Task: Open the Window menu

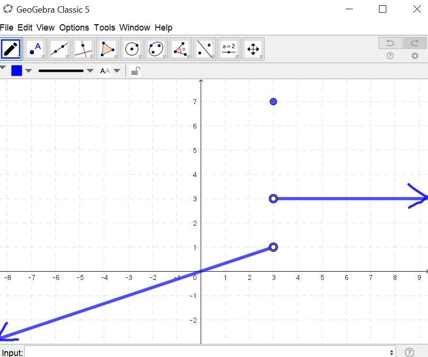Action: [x=135, y=28]
